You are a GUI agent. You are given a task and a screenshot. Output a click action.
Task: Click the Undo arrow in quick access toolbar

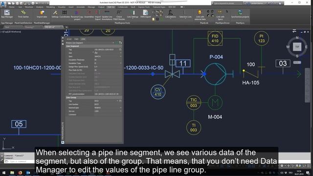tap(37, 3)
